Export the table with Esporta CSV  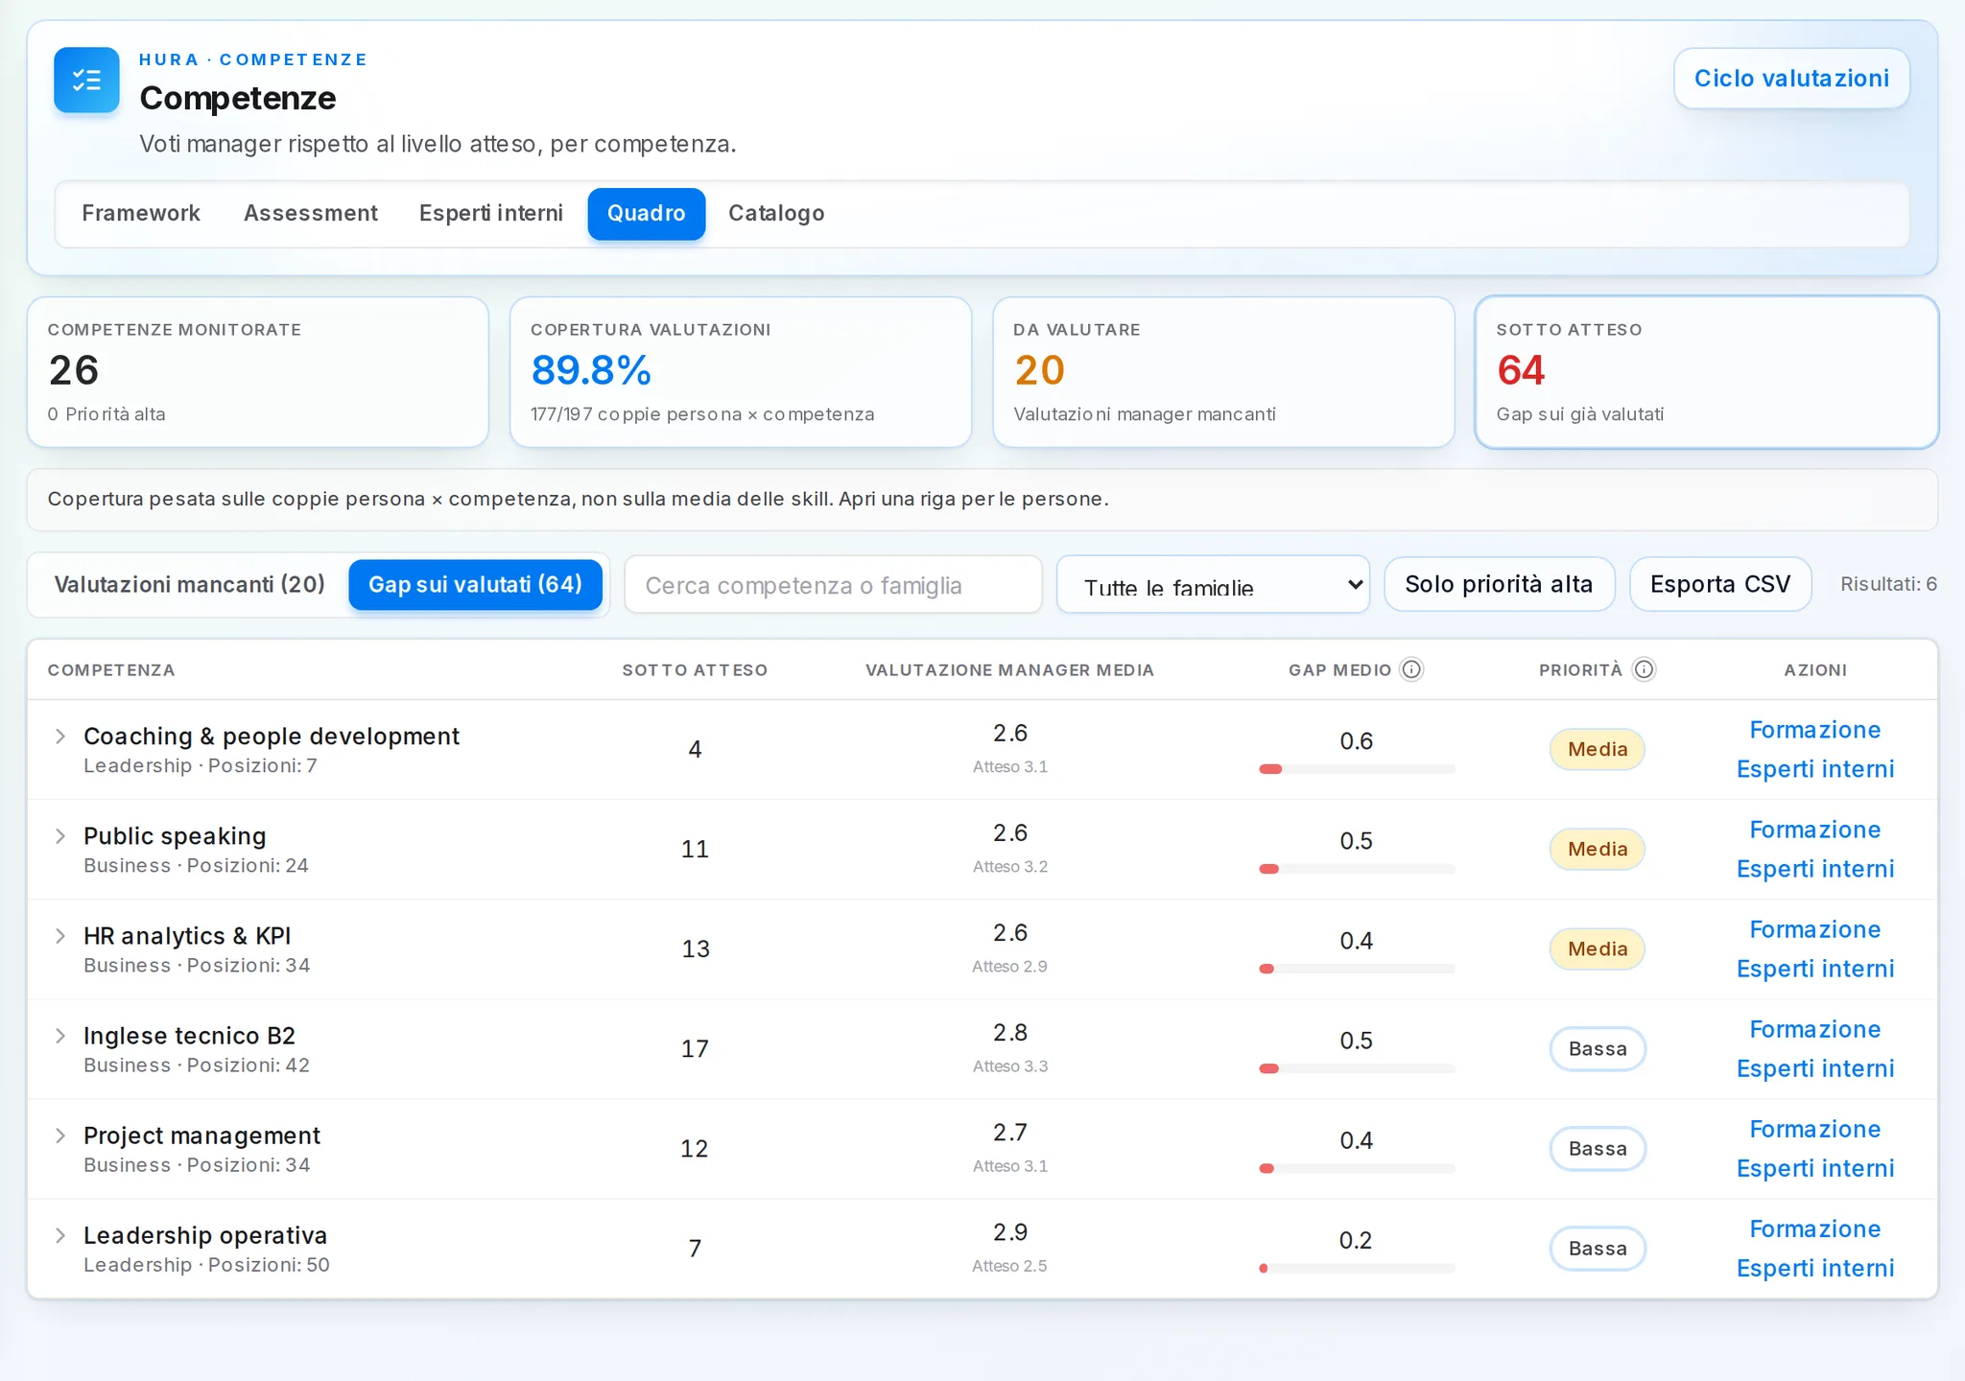click(x=1720, y=584)
